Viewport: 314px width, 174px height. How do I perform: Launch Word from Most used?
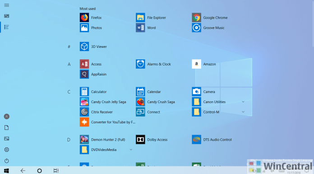(x=140, y=28)
